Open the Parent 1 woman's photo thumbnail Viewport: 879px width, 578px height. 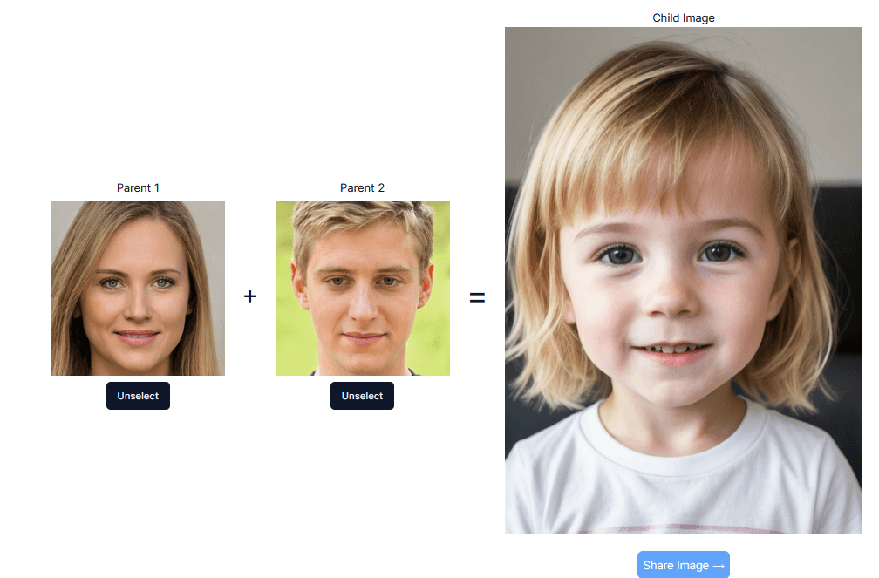click(138, 289)
